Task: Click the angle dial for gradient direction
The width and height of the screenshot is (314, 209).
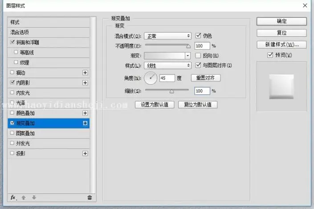Action: pos(151,78)
